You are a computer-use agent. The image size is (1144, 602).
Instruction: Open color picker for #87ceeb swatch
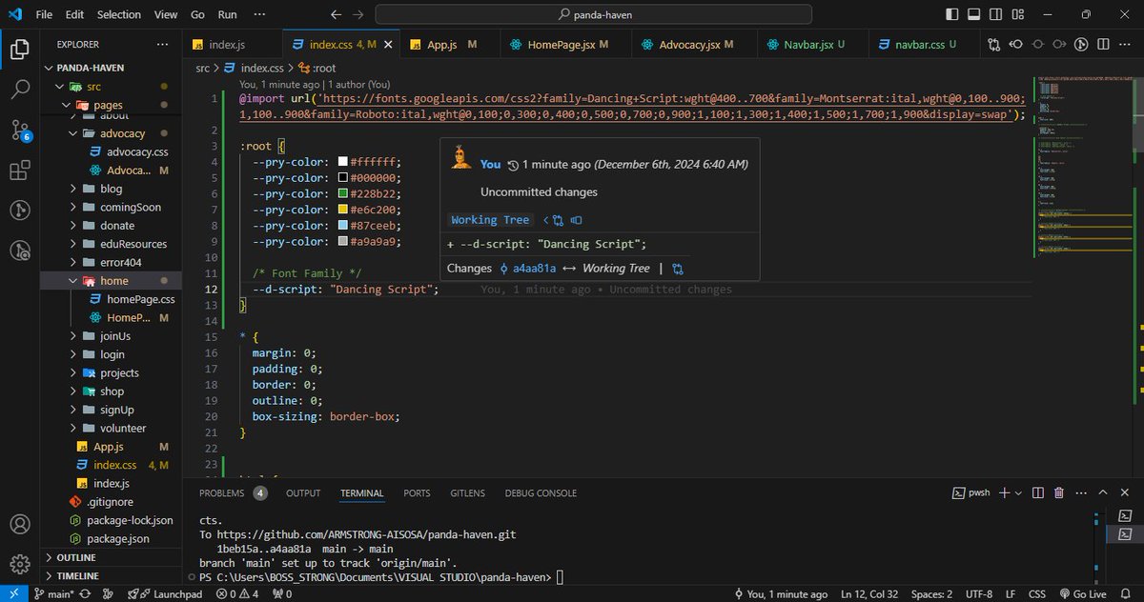tap(343, 226)
